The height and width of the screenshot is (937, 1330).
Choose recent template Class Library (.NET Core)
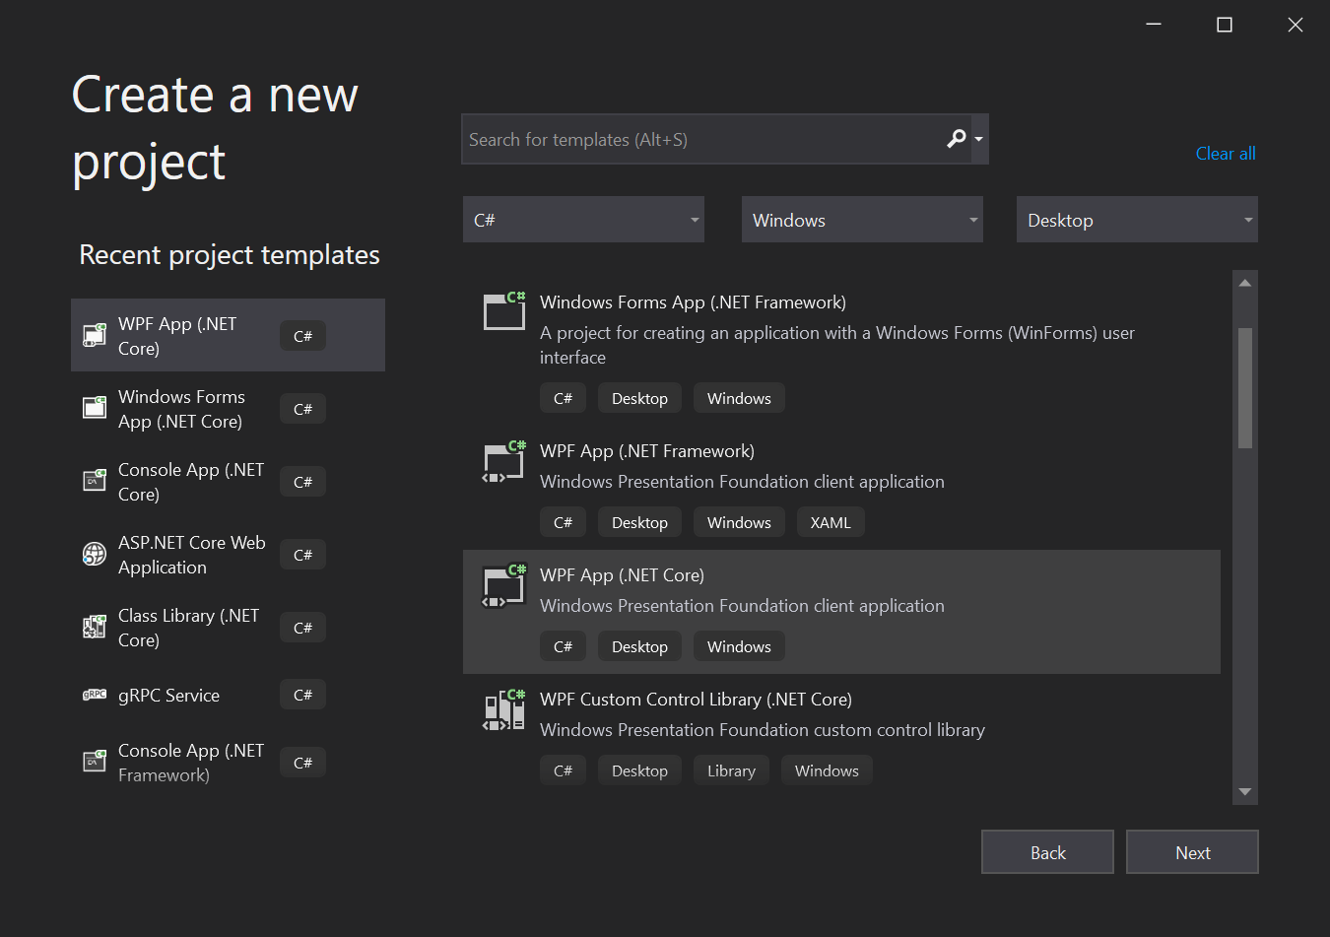(x=228, y=627)
